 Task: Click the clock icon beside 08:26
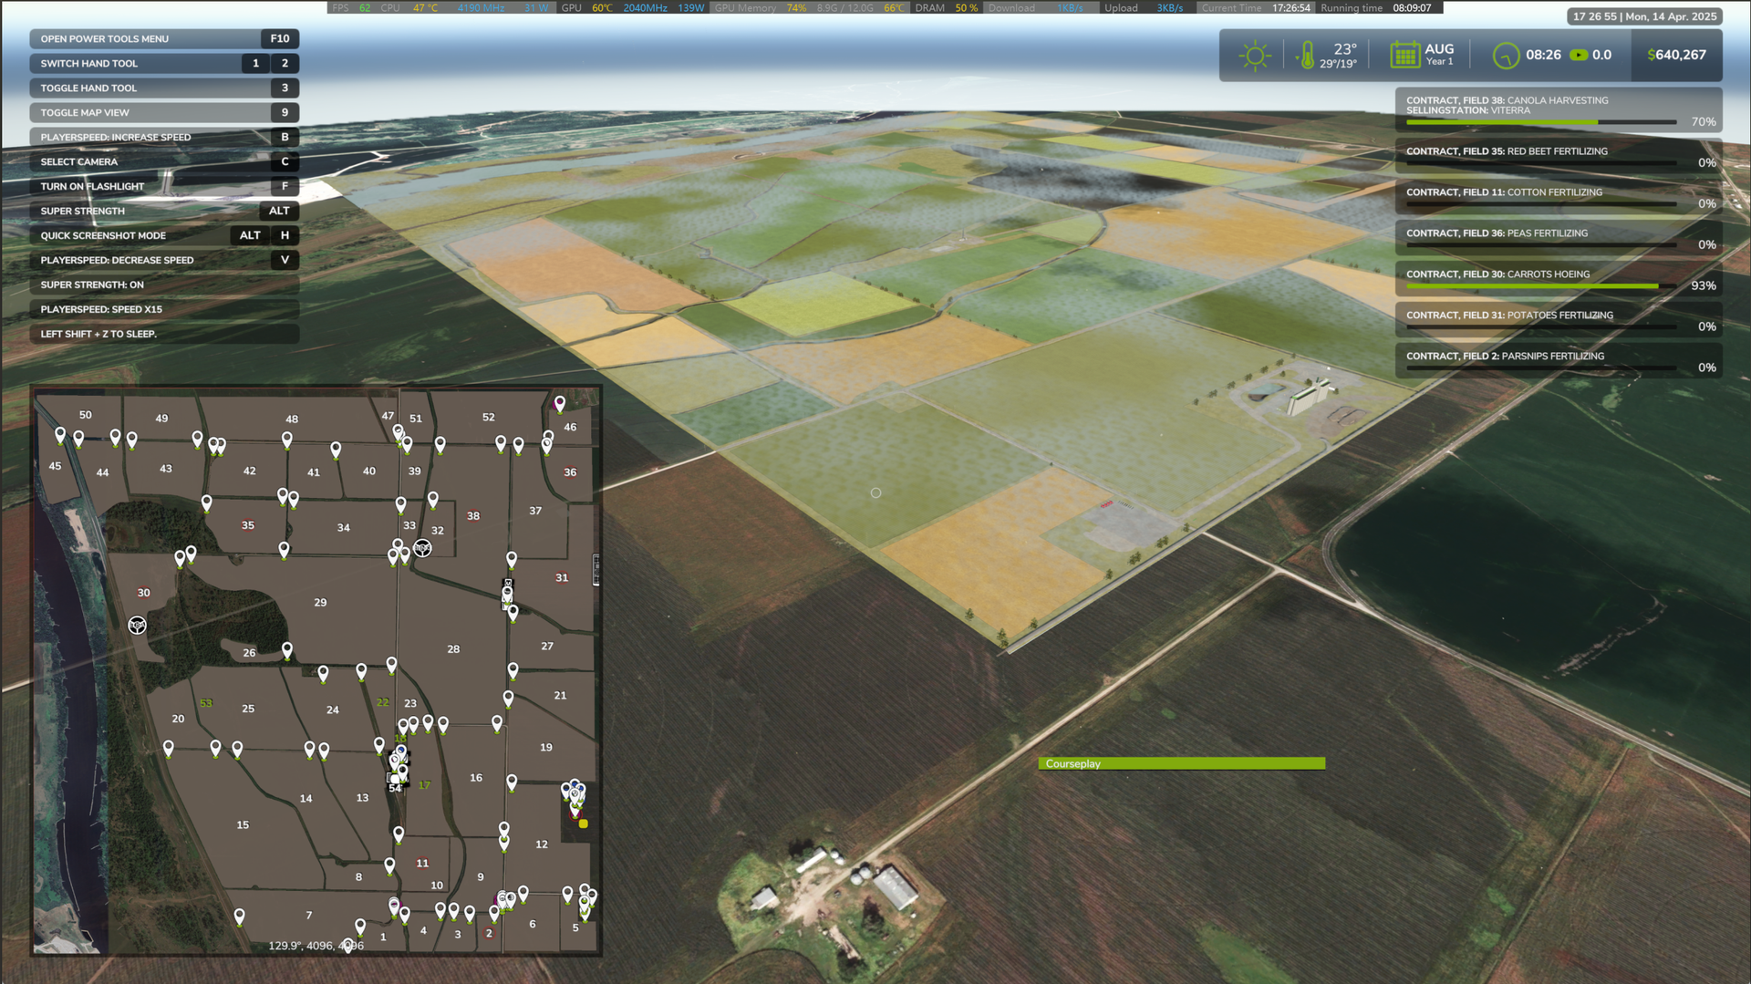click(x=1505, y=56)
